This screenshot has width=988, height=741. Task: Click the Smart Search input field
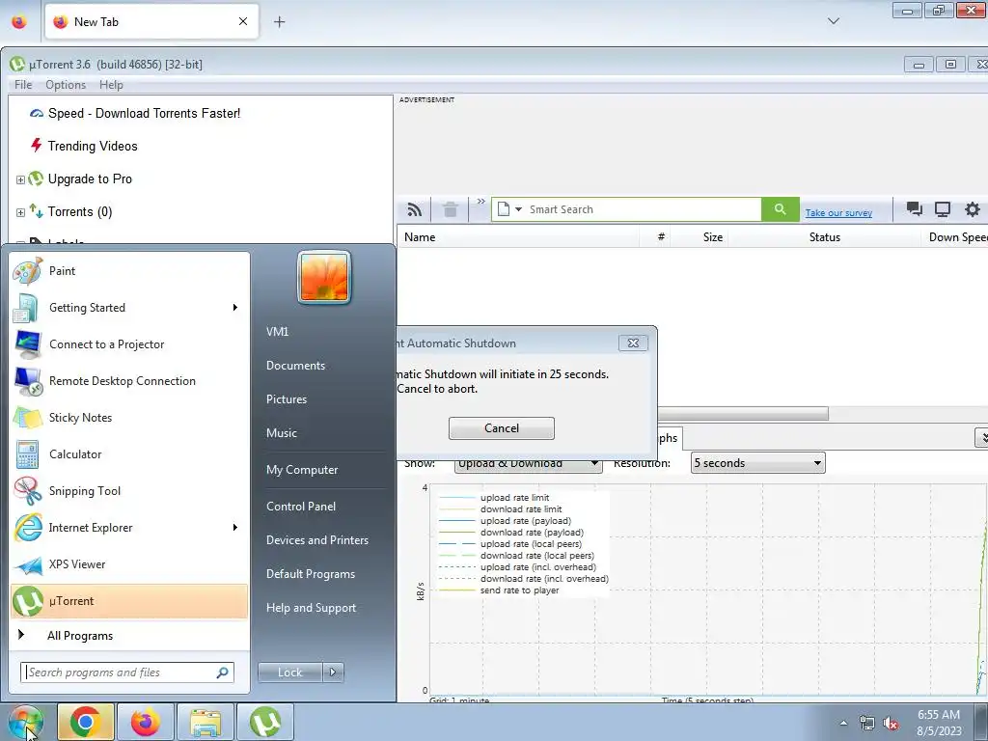tap(643, 209)
